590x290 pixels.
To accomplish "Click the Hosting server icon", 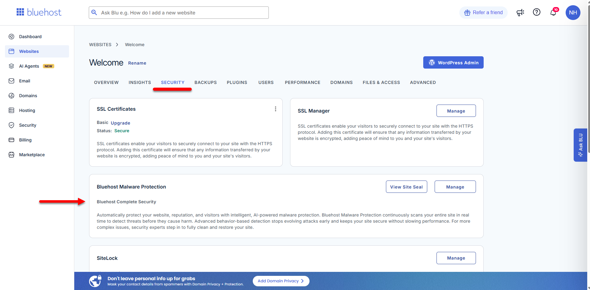I will pyautogui.click(x=11, y=110).
